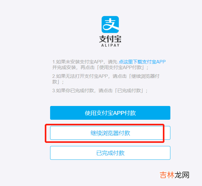
Task: Click the 吉林 orange watermark characters
Action: coord(167,175)
